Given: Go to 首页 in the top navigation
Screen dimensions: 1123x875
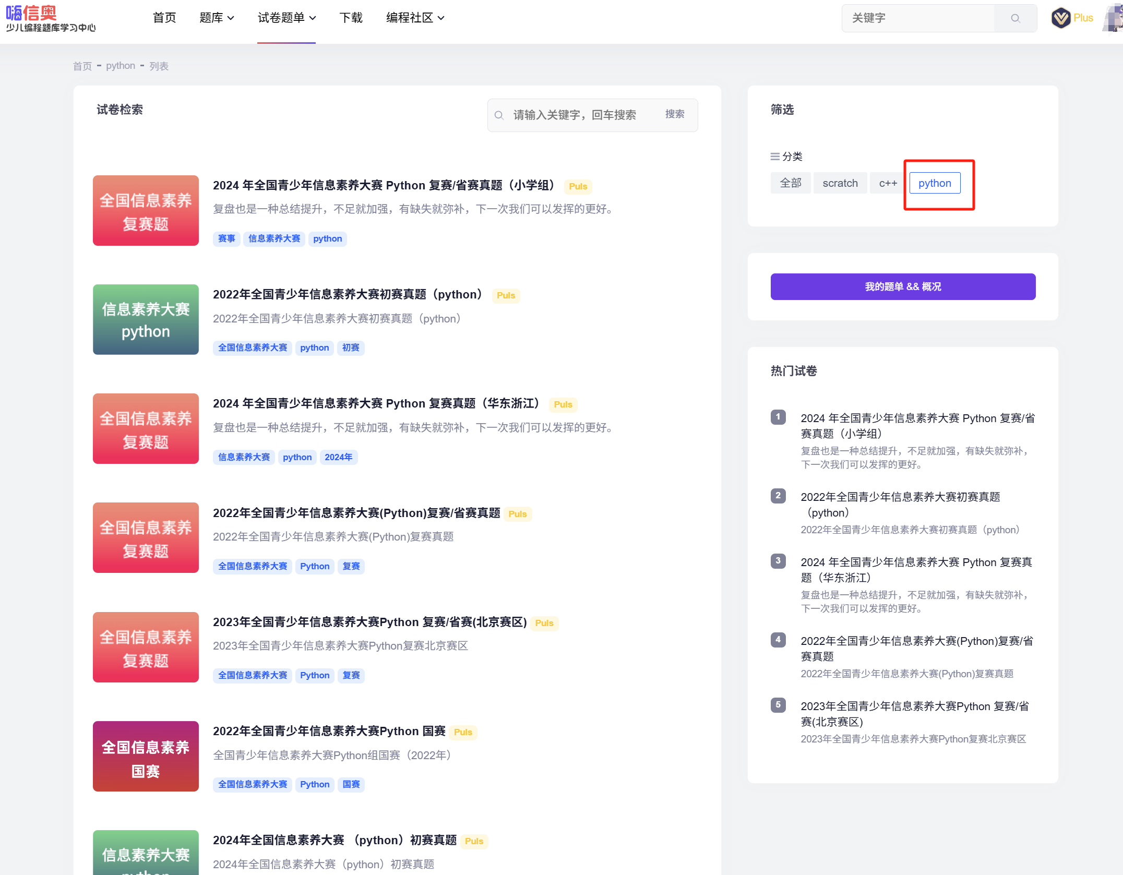Looking at the screenshot, I should click(x=164, y=18).
